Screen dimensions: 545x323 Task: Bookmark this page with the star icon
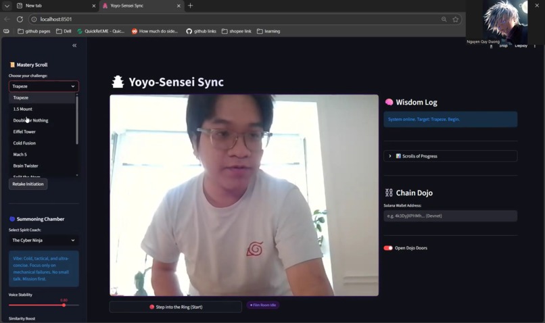point(455,20)
